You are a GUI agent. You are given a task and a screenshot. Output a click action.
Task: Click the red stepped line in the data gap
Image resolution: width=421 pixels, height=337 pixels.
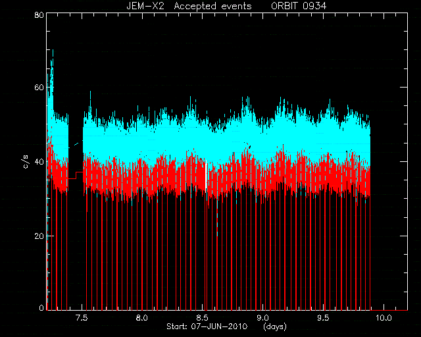click(76, 175)
